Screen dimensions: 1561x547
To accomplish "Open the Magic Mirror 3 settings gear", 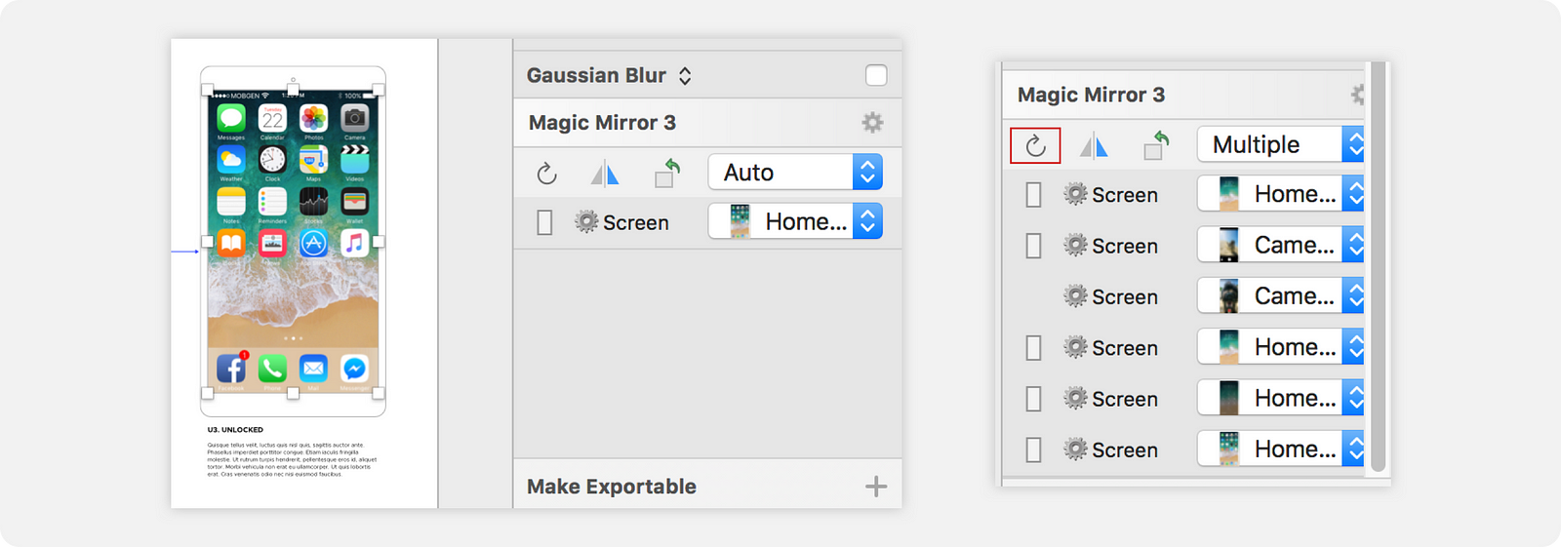I will click(872, 123).
